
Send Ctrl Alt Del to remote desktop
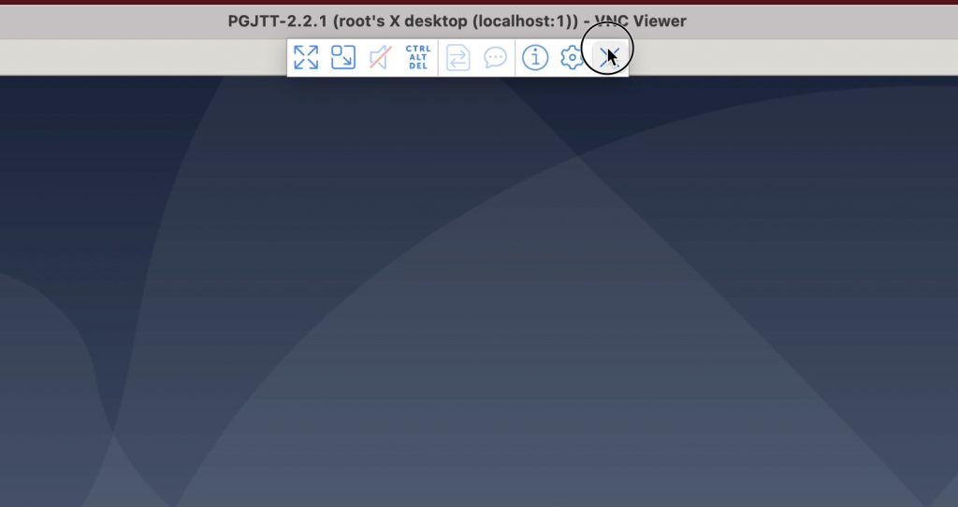[x=418, y=57]
